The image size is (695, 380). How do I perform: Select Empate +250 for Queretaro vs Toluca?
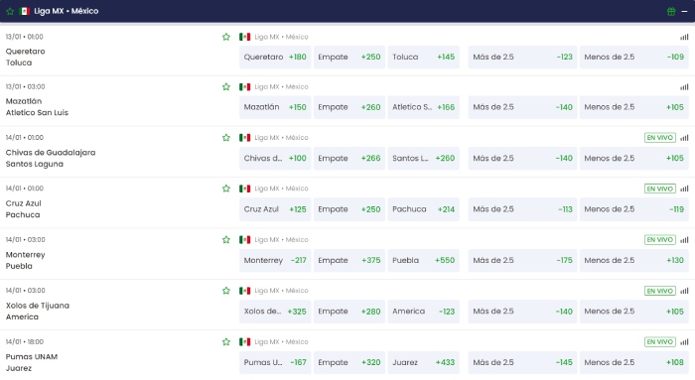coord(349,57)
